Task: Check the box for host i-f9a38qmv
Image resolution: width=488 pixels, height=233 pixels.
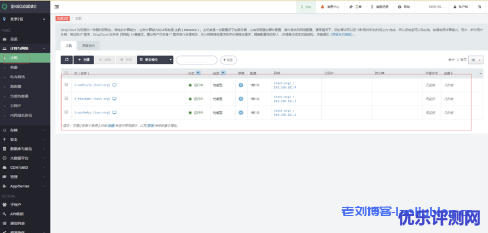Action: (x=66, y=99)
